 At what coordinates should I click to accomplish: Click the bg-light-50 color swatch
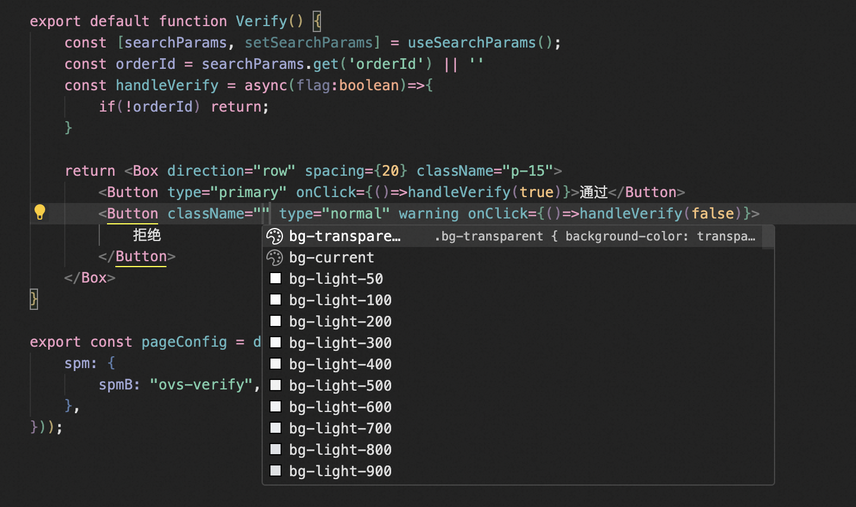point(275,278)
